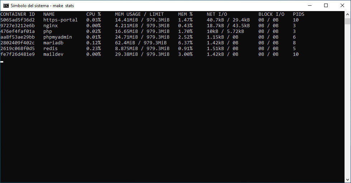Click memory usage 24.71MiB / 979.3MiB

[x=142, y=37]
